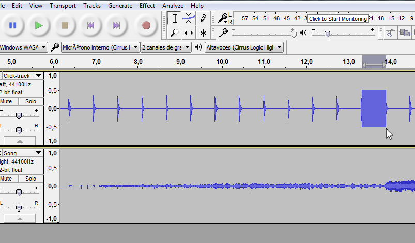Click the device toolbar speaker icon
Screen dimensions: 415x243
198,47
